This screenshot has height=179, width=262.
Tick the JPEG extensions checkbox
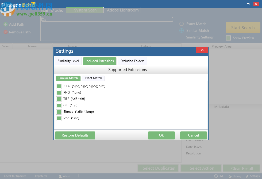pyautogui.click(x=59, y=86)
